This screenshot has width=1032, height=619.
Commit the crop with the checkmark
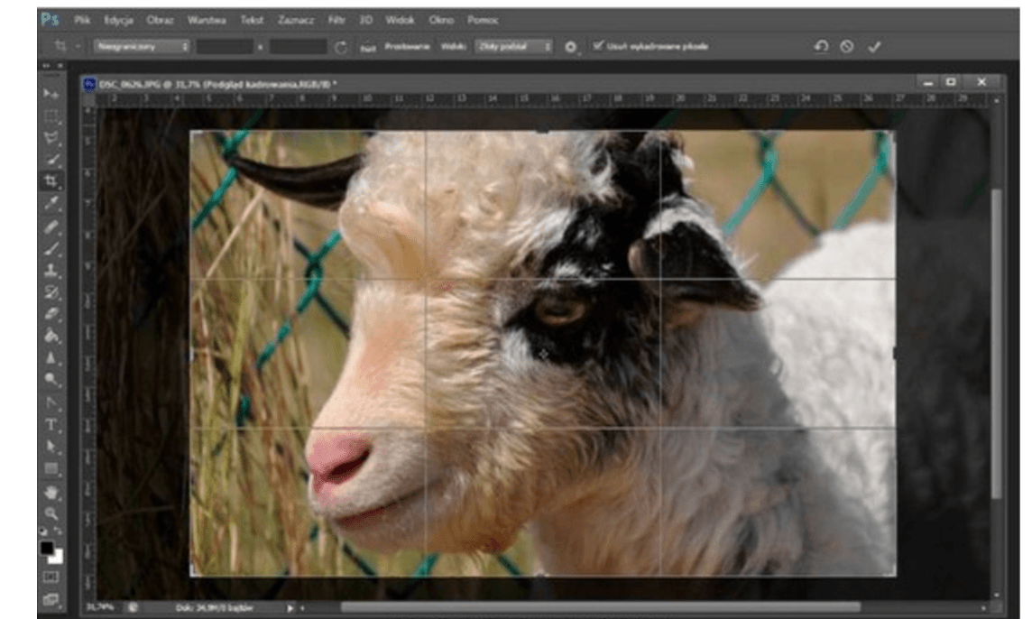point(873,47)
